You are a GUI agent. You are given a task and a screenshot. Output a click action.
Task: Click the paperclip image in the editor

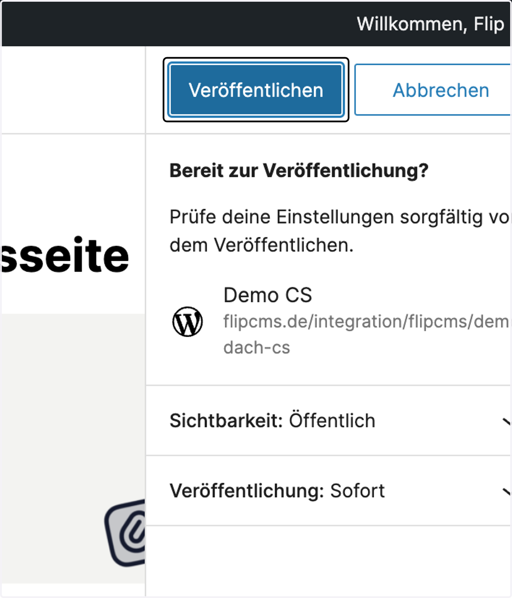tap(125, 532)
